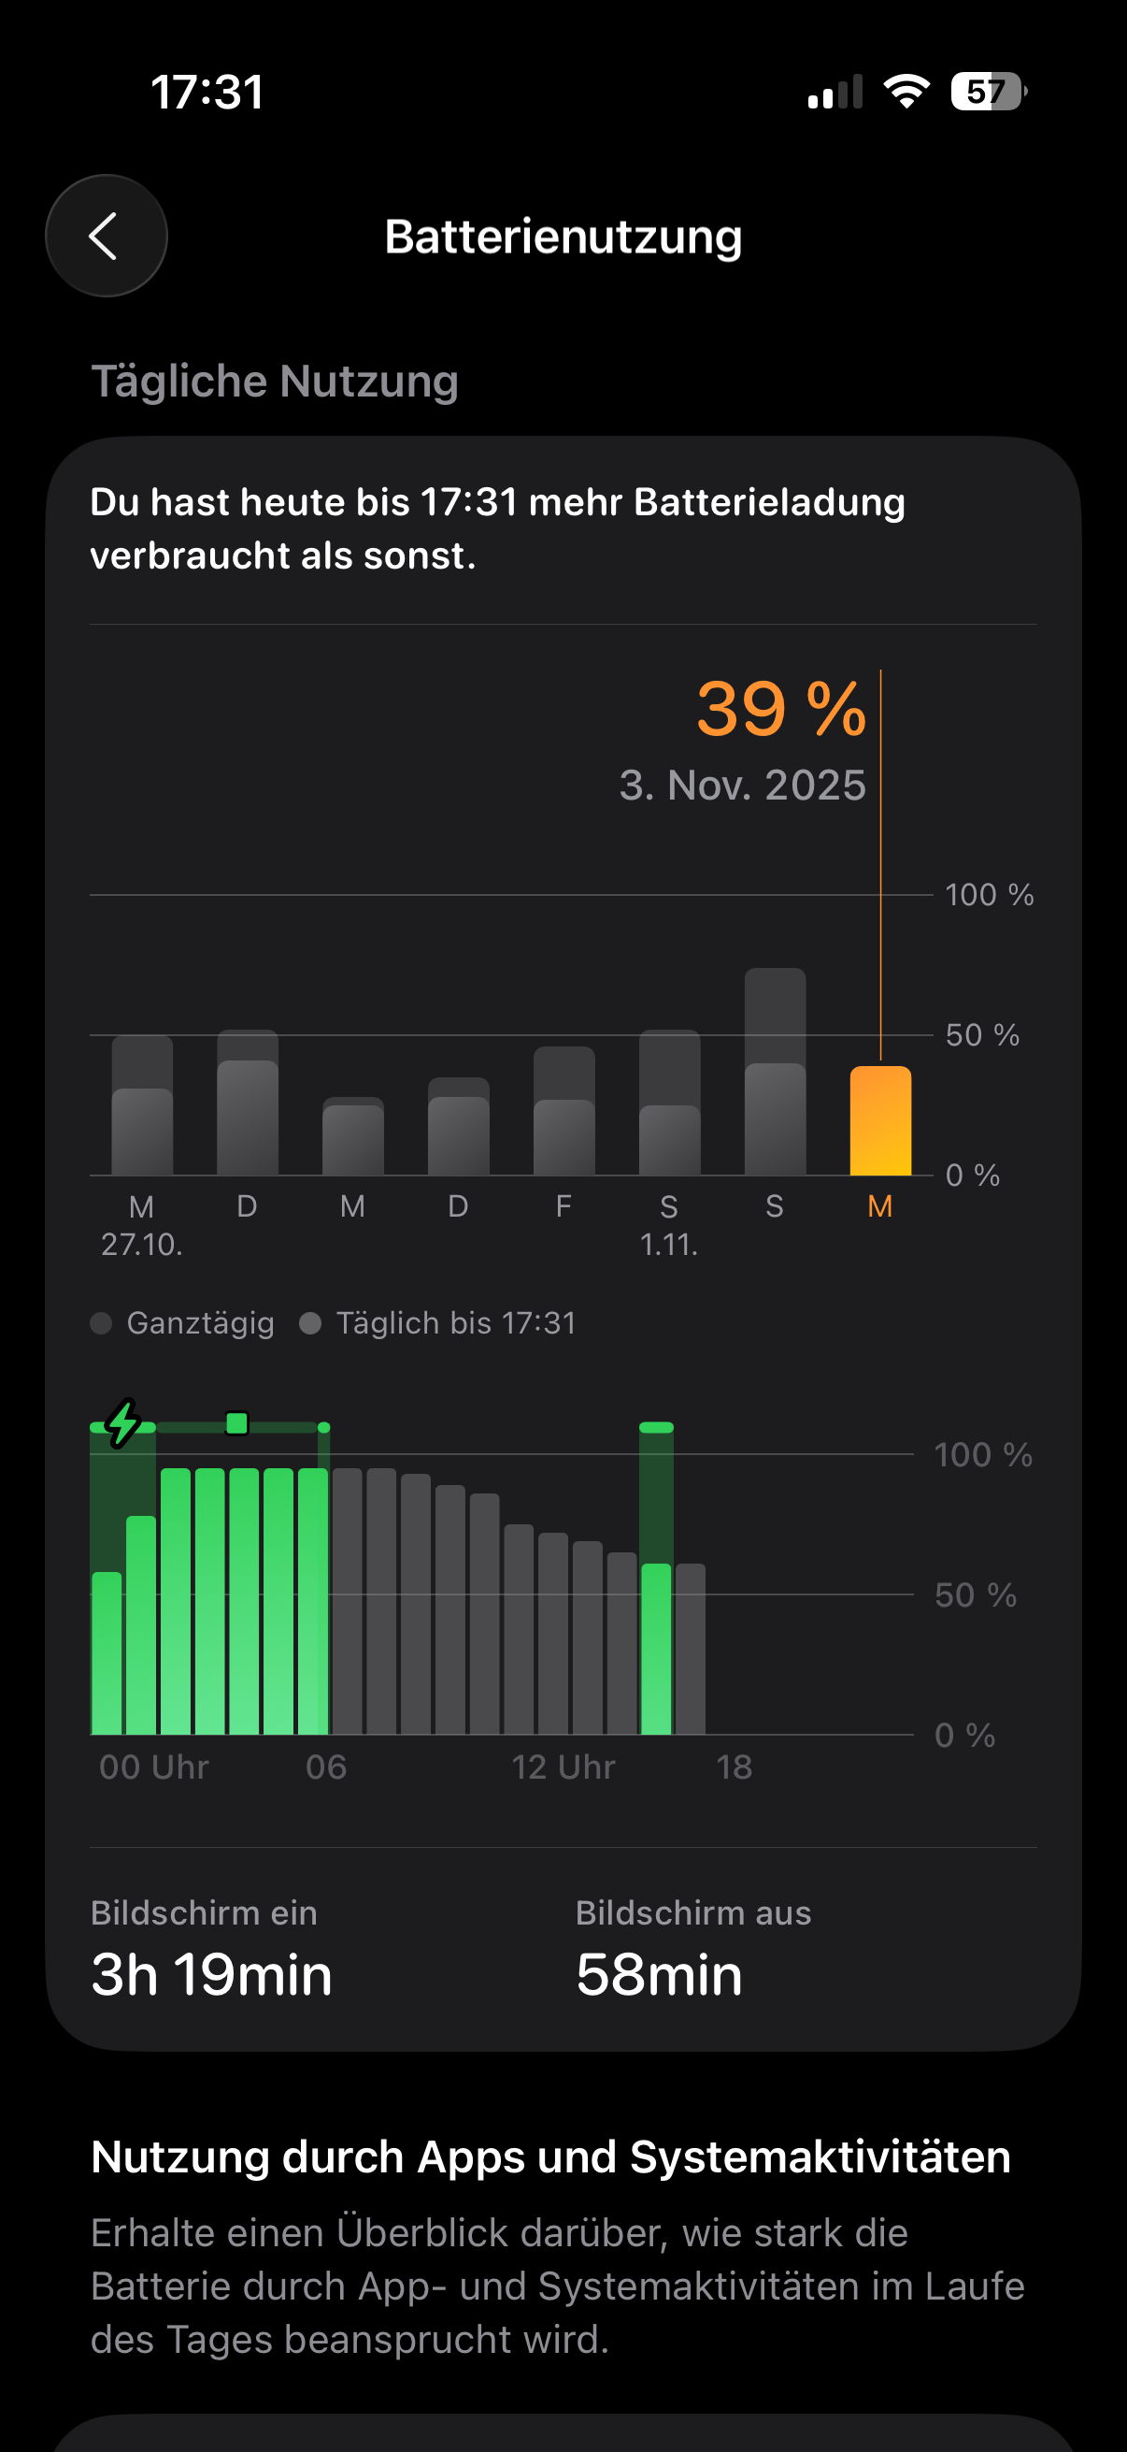
Task: Tap the Bildschirm ein 3h 19min value
Action: (211, 1973)
